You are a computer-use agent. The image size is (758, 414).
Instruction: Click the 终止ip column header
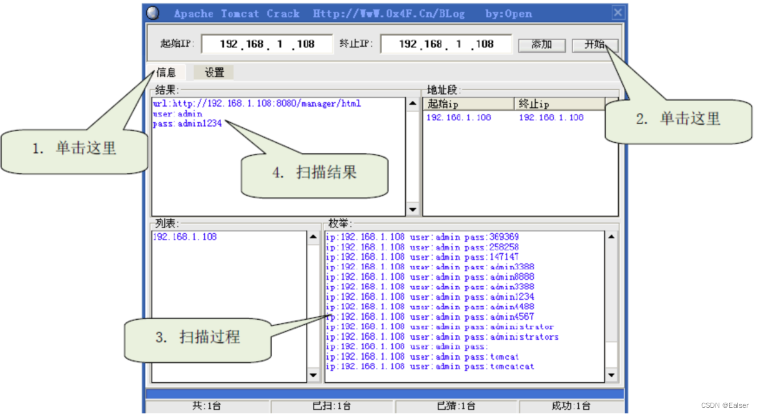(559, 104)
